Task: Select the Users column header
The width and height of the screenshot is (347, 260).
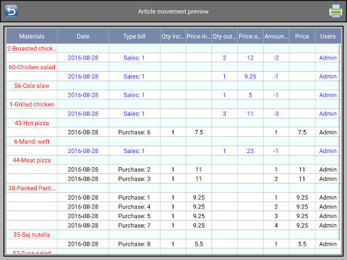Action: [328, 36]
